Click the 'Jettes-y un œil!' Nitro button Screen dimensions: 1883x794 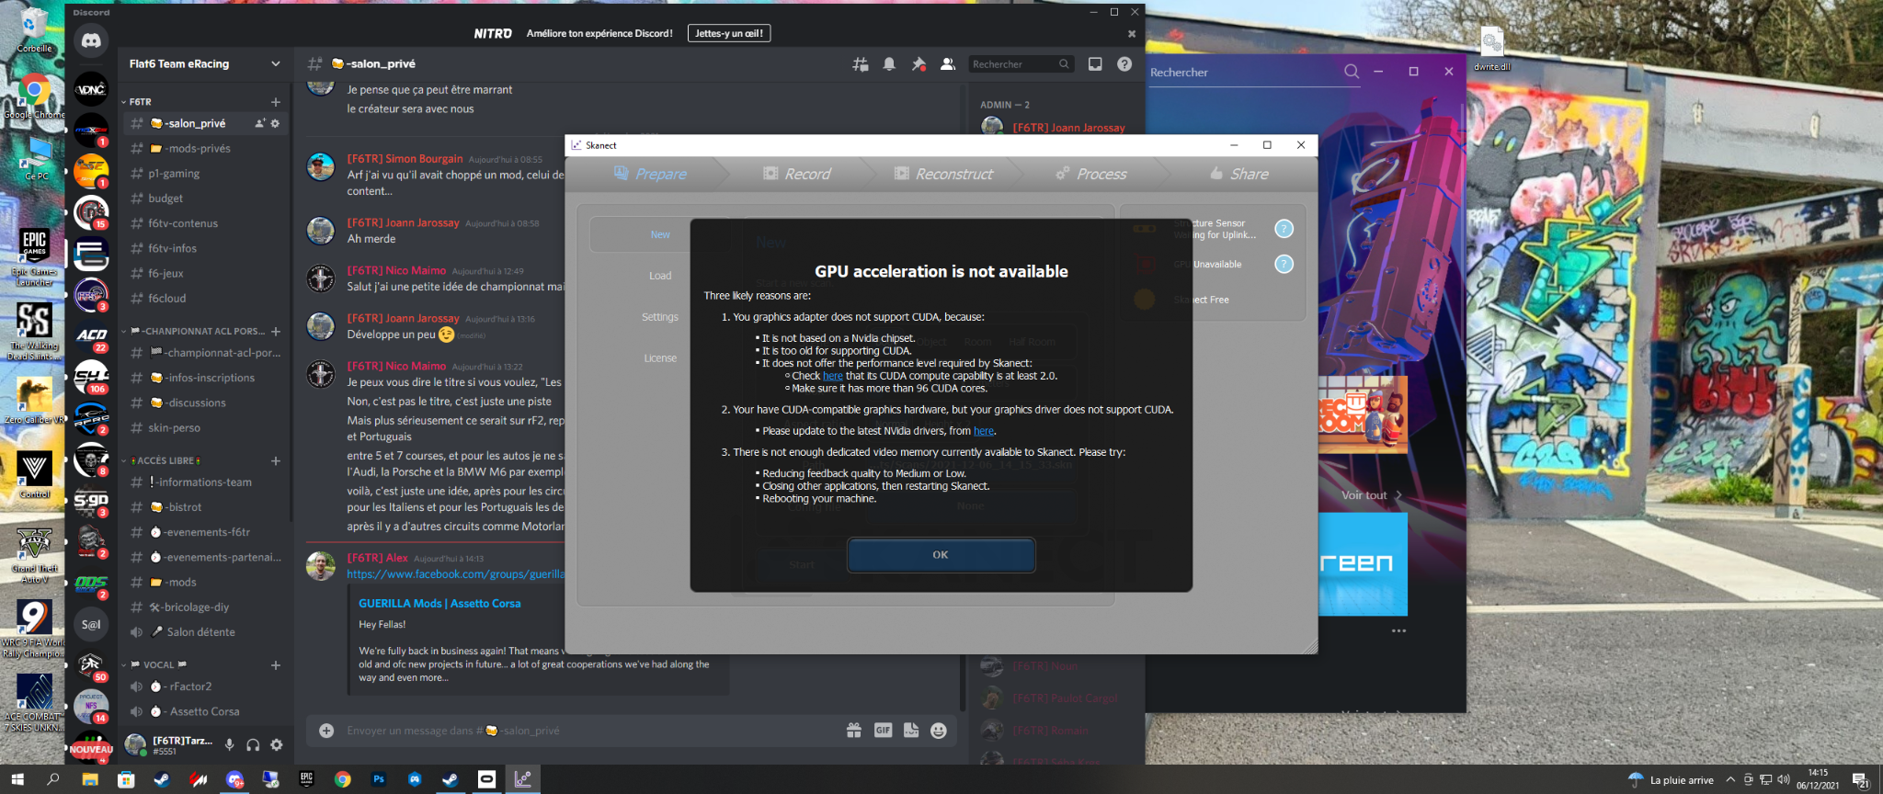click(x=729, y=33)
